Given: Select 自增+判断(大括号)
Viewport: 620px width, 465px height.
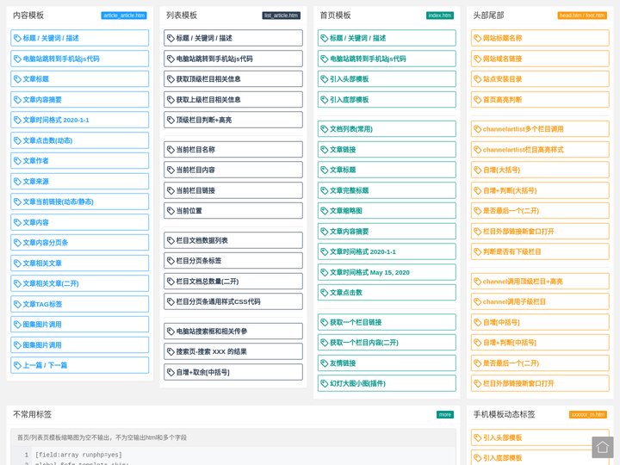Looking at the screenshot, I should point(540,190).
